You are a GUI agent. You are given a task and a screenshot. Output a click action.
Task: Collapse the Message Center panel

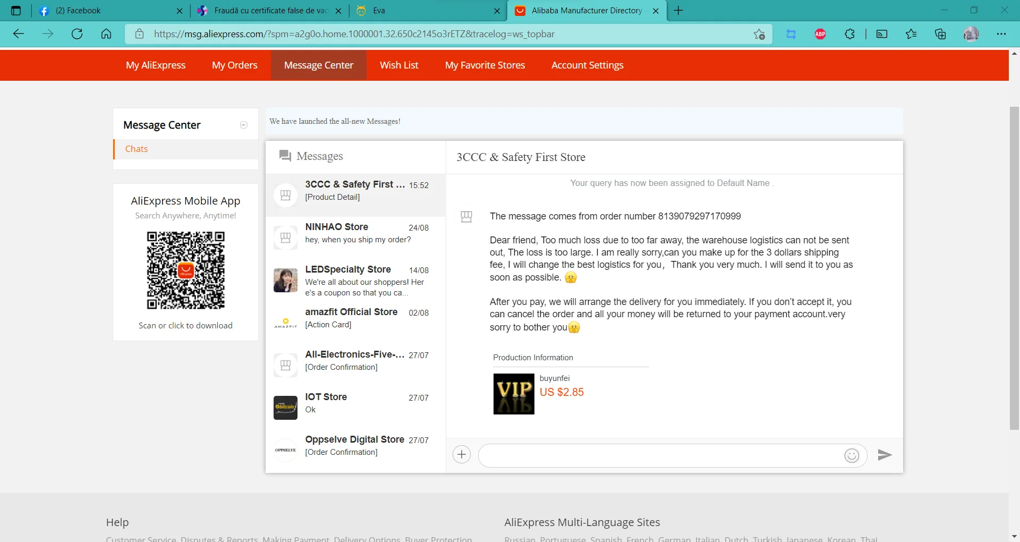(244, 125)
